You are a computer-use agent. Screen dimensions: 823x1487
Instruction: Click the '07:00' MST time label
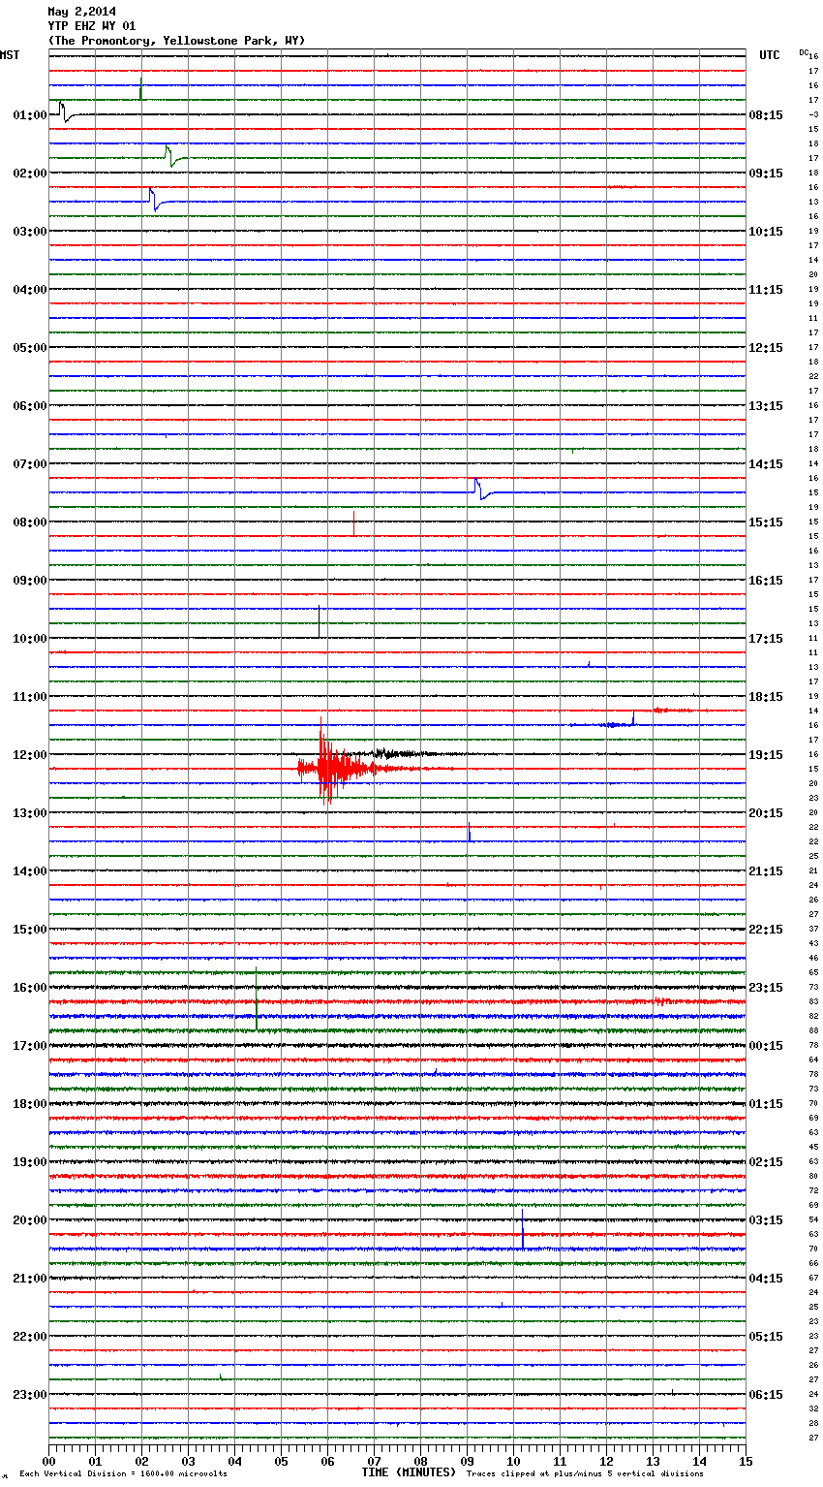29,464
